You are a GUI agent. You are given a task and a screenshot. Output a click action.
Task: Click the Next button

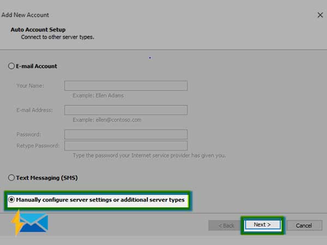(263, 225)
